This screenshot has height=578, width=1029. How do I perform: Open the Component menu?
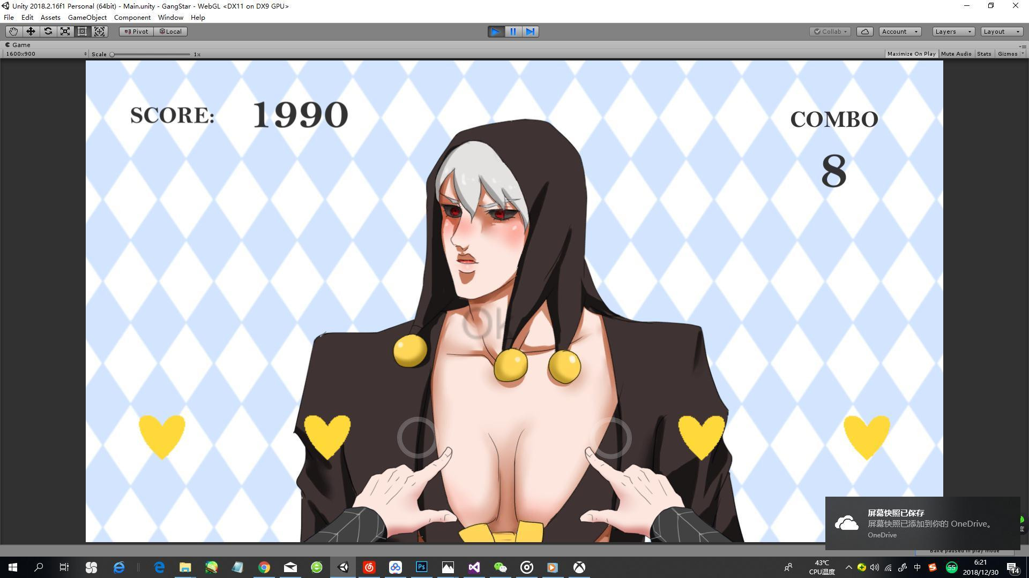pyautogui.click(x=132, y=18)
